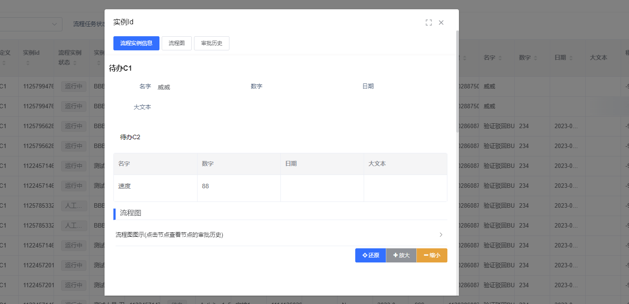
Task: Expand the 流程图图示 section arrow
Action: (441, 235)
